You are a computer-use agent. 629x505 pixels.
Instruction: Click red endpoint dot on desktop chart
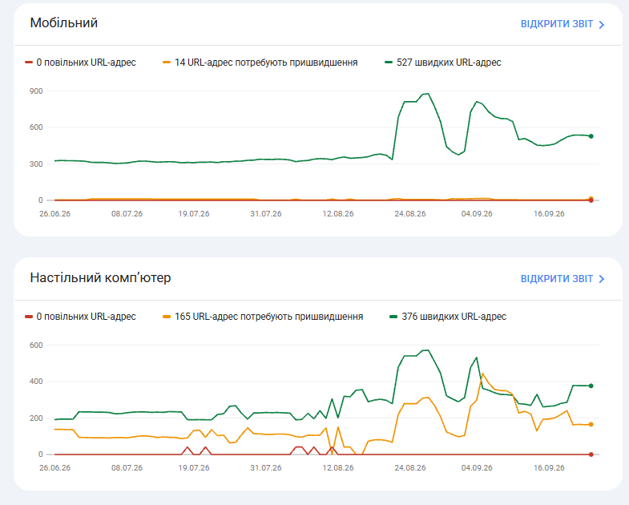point(591,454)
